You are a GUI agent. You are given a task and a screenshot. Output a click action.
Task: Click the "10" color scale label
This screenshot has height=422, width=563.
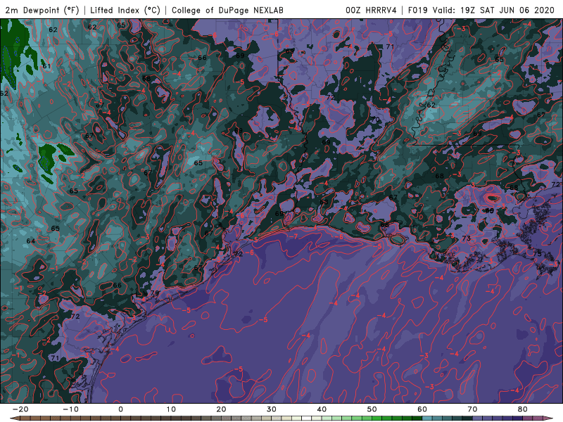(x=171, y=409)
